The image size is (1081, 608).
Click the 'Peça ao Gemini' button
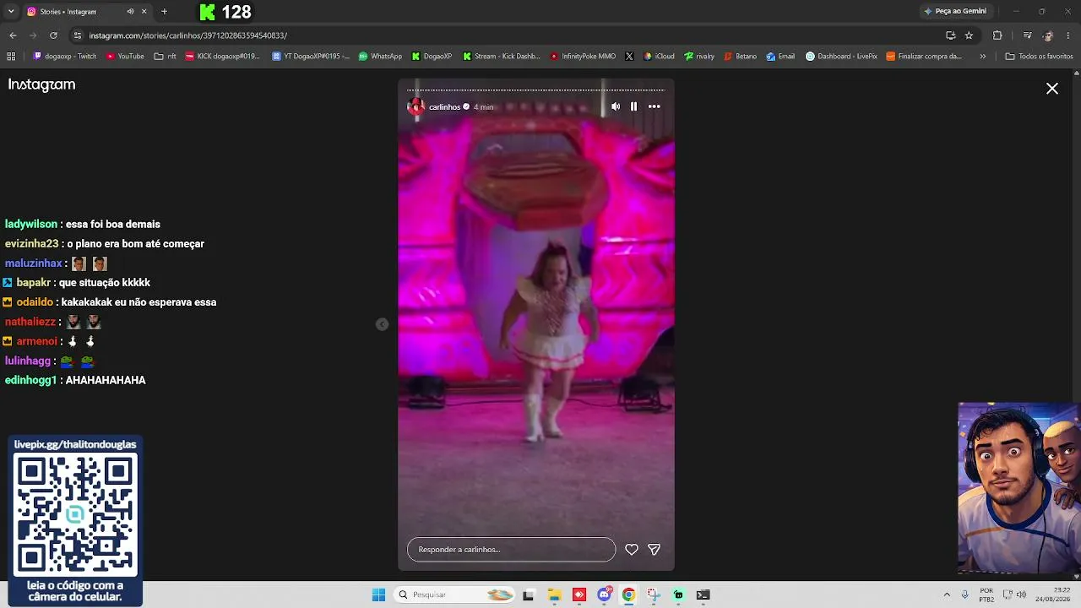point(955,11)
